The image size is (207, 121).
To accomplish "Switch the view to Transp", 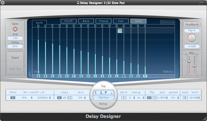I will 103,21.
